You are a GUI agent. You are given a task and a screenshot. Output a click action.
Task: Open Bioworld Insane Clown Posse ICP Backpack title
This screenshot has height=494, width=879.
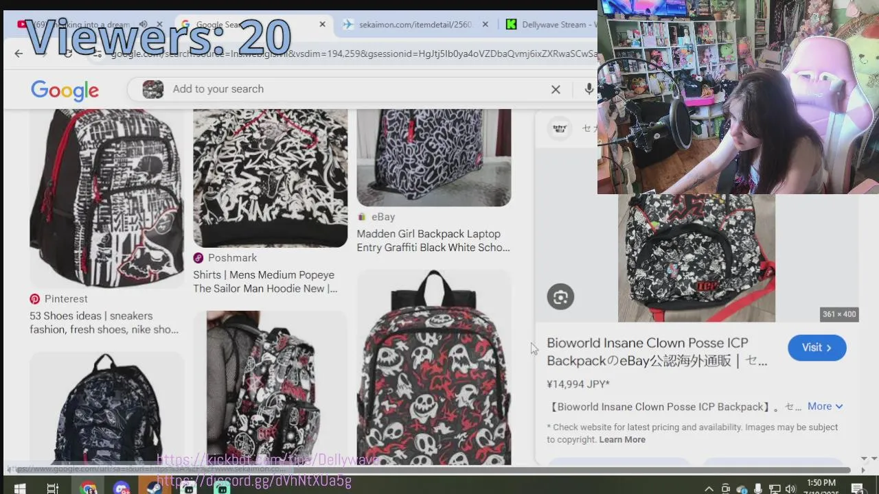[x=657, y=351]
